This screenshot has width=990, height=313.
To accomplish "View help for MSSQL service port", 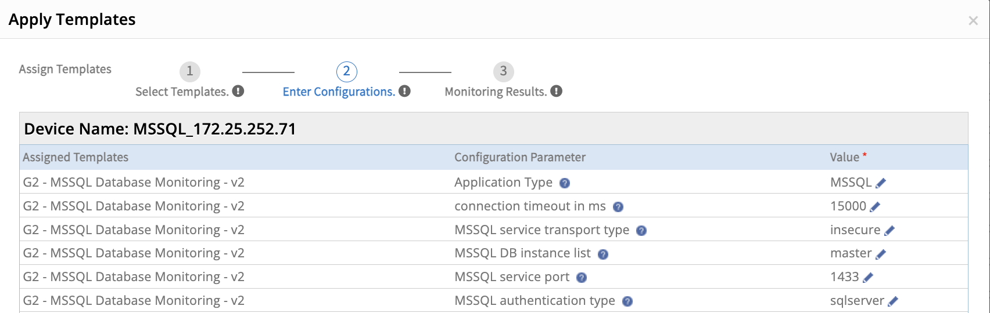I will tap(582, 278).
